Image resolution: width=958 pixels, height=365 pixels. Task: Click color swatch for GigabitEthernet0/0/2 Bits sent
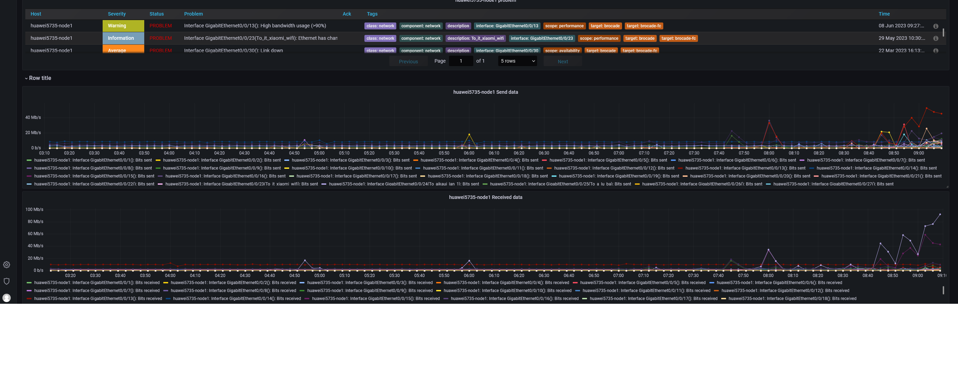pos(158,160)
